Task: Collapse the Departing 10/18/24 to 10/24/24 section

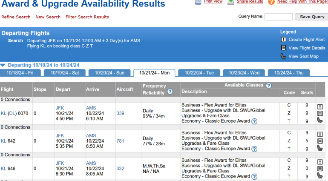Action: 3,65
